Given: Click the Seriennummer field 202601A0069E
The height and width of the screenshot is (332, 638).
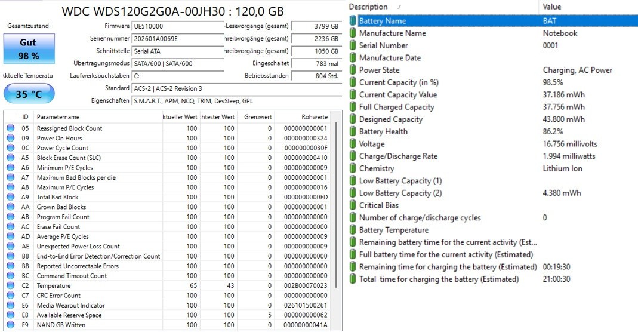Looking at the screenshot, I should pos(178,39).
